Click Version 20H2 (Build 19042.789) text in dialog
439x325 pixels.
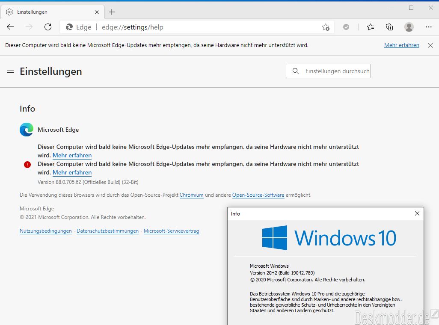click(282, 273)
